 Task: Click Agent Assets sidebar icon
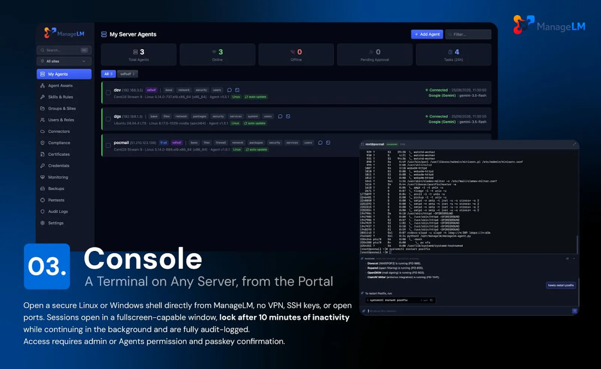point(42,85)
